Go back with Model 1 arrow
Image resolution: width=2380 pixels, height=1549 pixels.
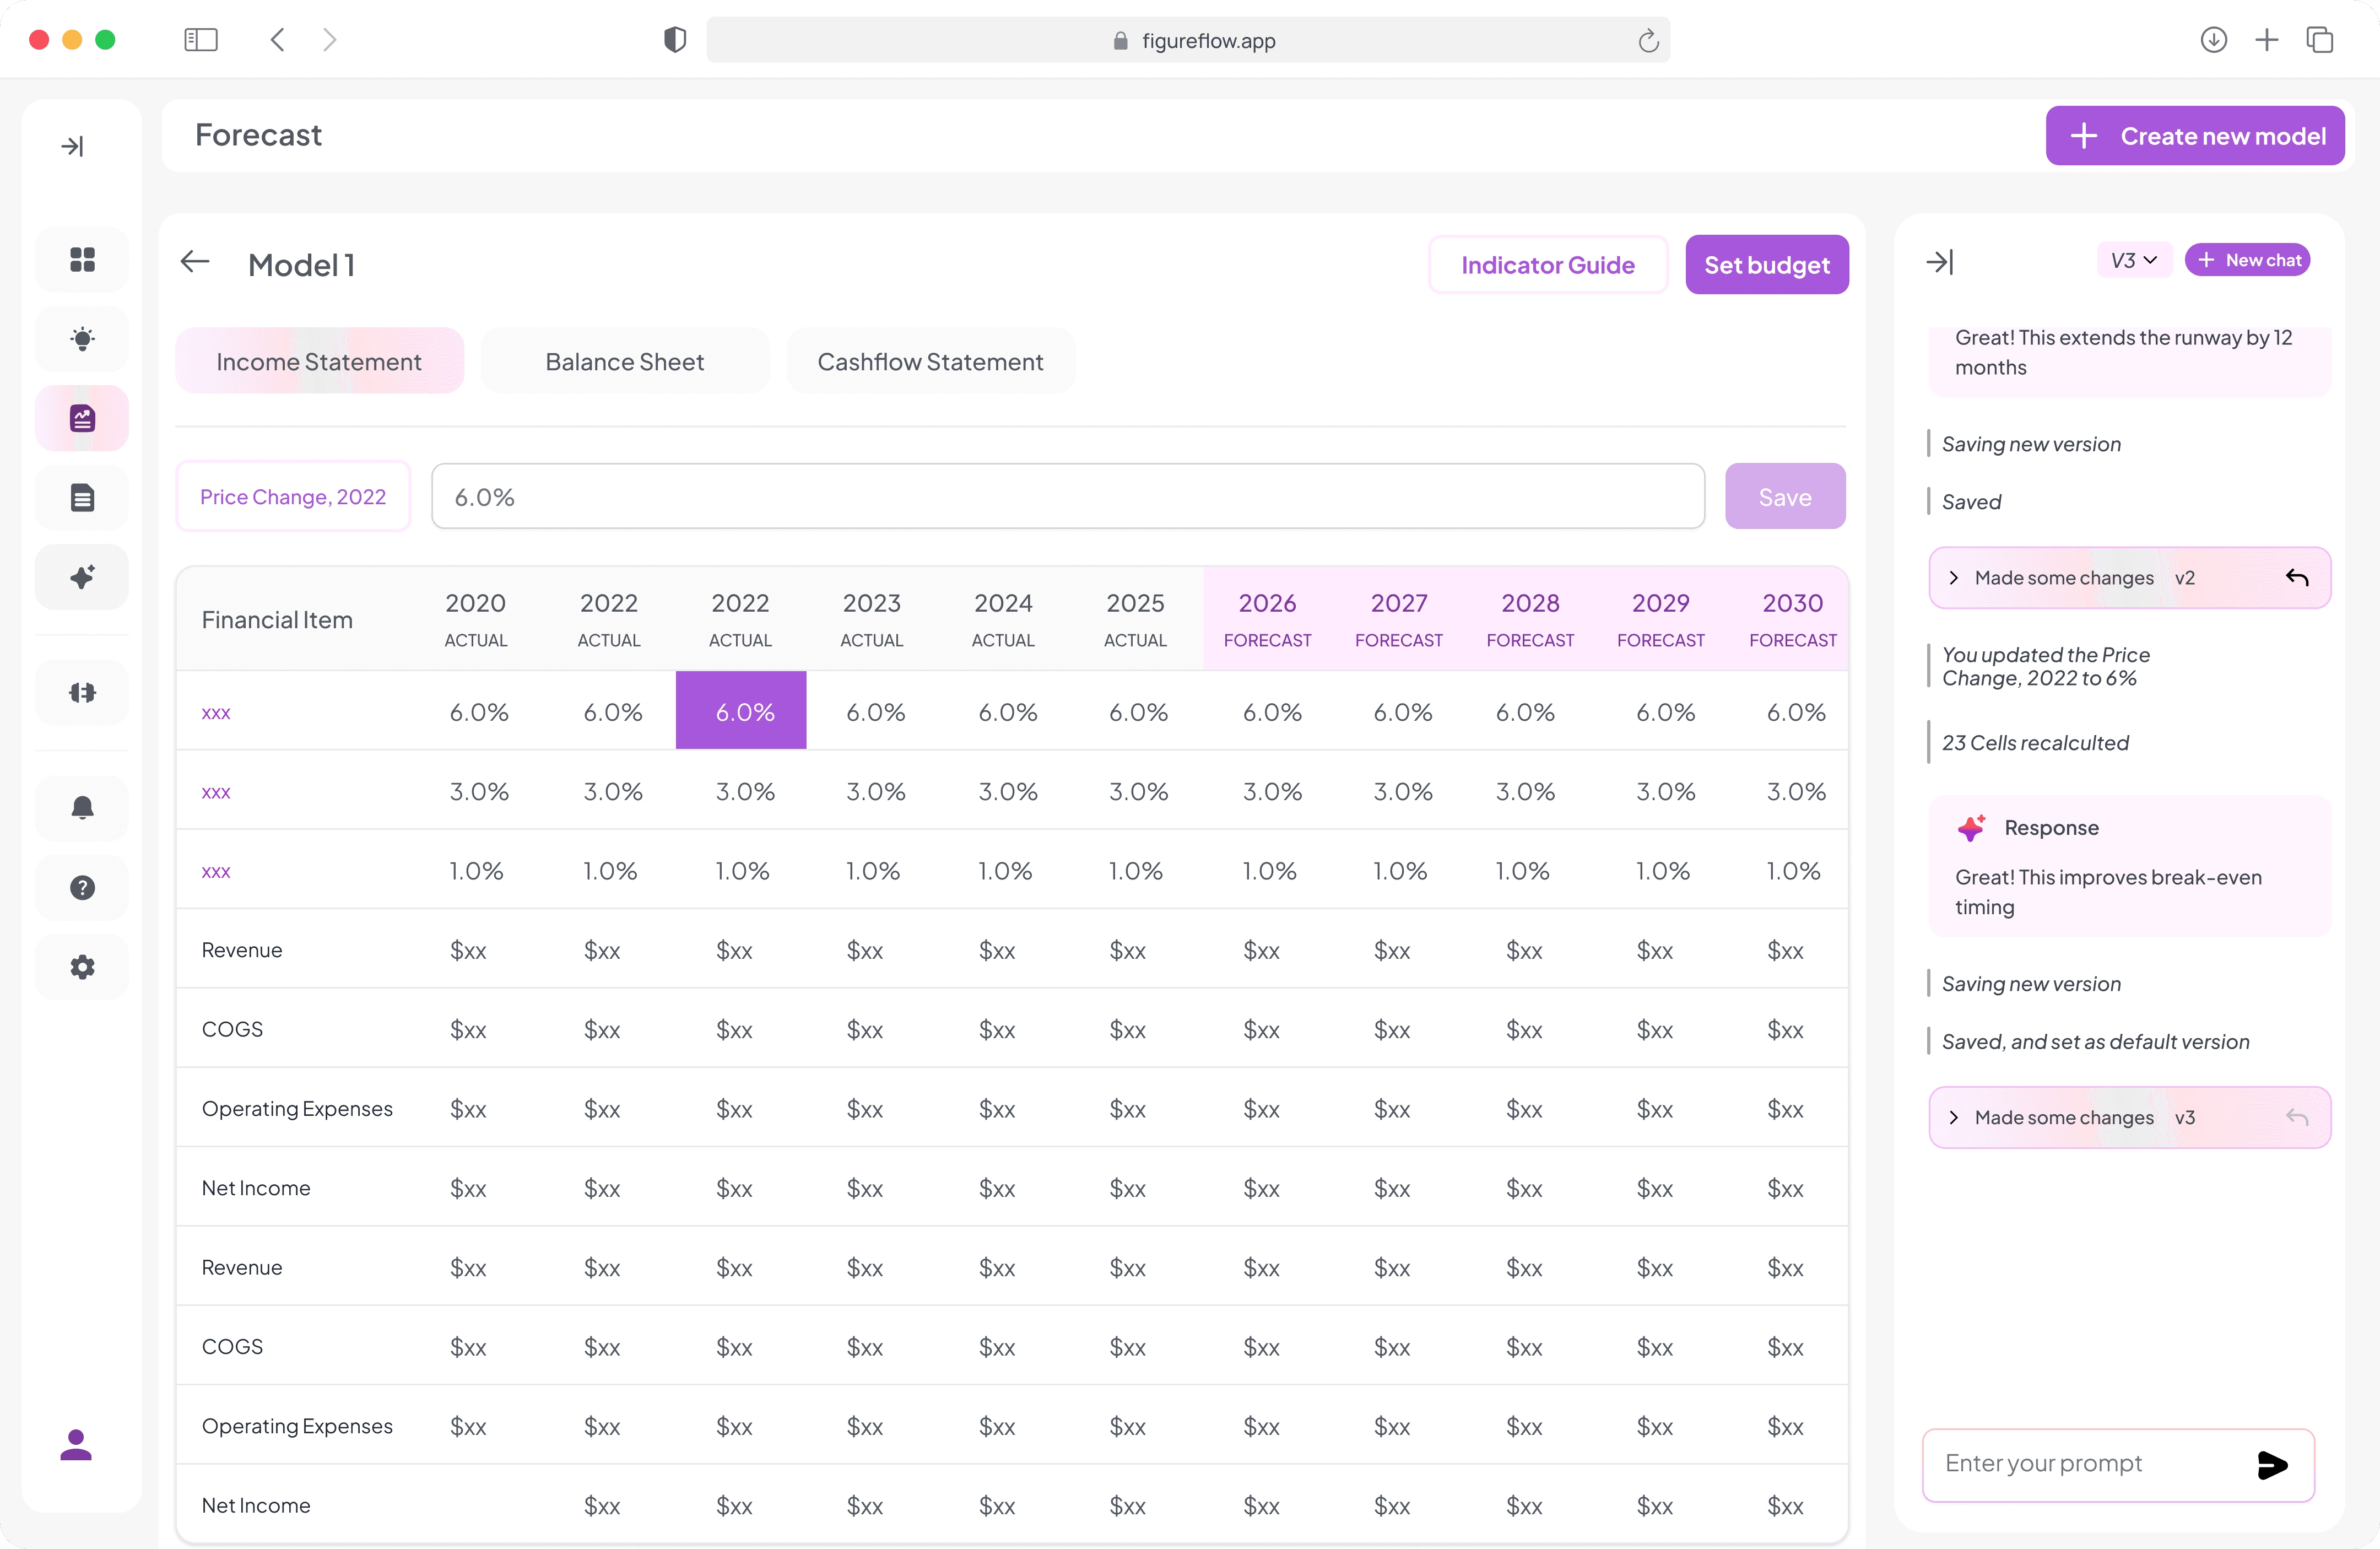point(195,263)
